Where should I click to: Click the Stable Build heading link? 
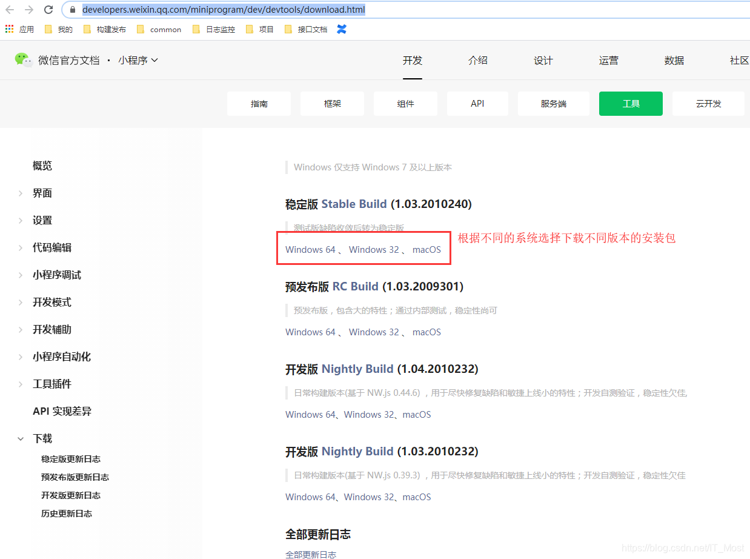(354, 204)
